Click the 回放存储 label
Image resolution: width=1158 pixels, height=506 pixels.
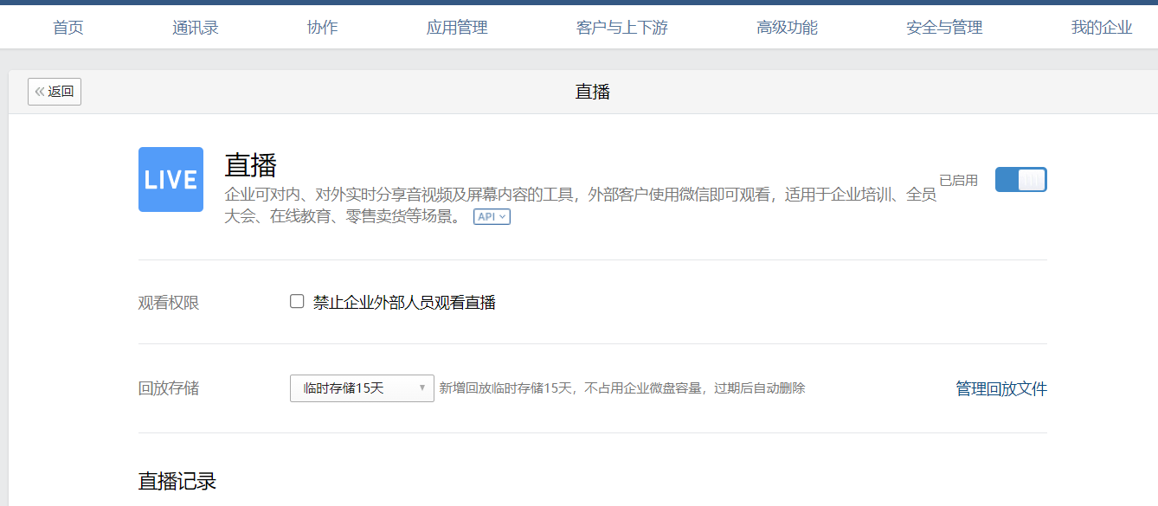tap(169, 388)
